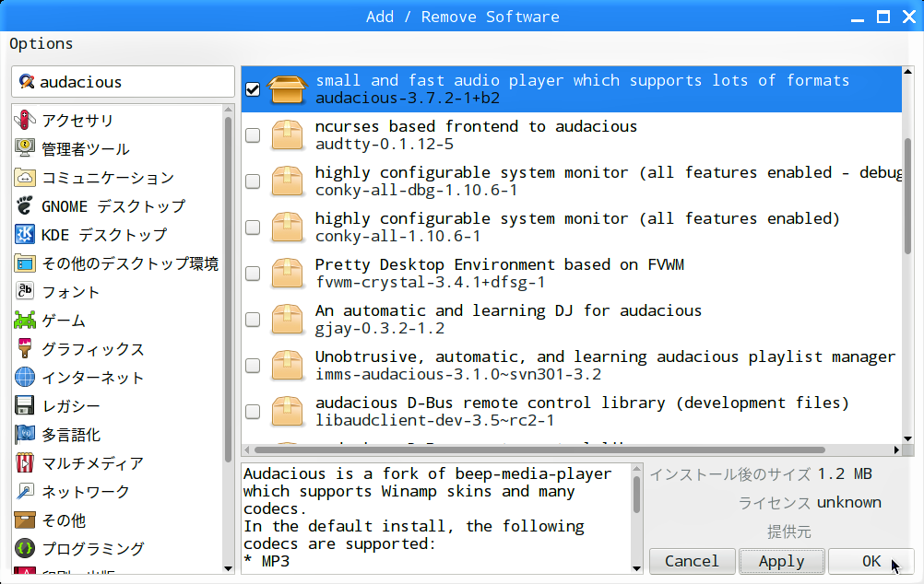Select the 多言語化 flag icon
Image resolution: width=924 pixels, height=584 pixels.
(x=25, y=435)
